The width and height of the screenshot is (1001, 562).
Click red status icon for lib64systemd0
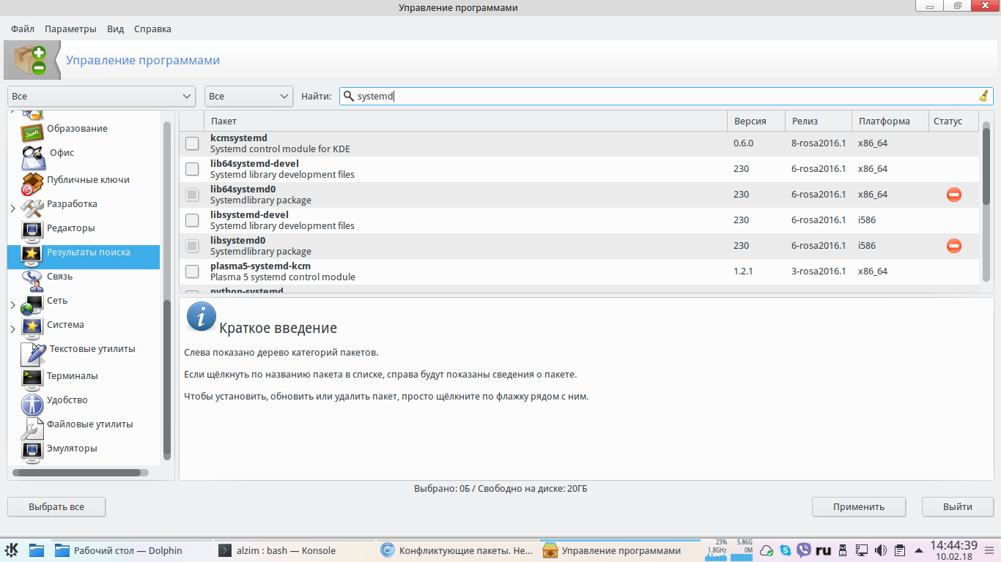click(x=953, y=195)
